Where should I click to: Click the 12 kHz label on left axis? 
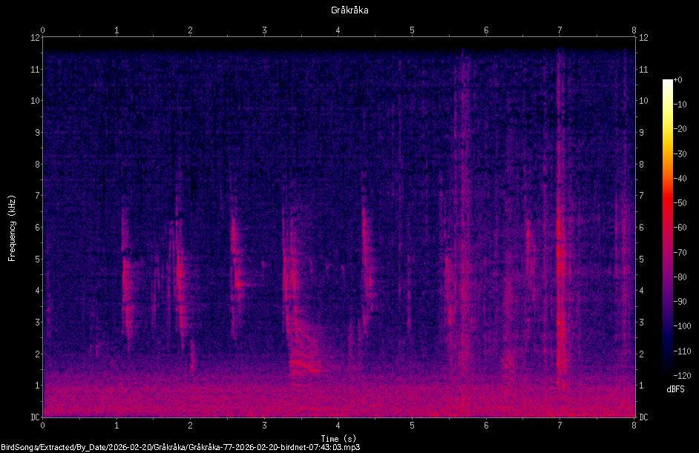[35, 37]
